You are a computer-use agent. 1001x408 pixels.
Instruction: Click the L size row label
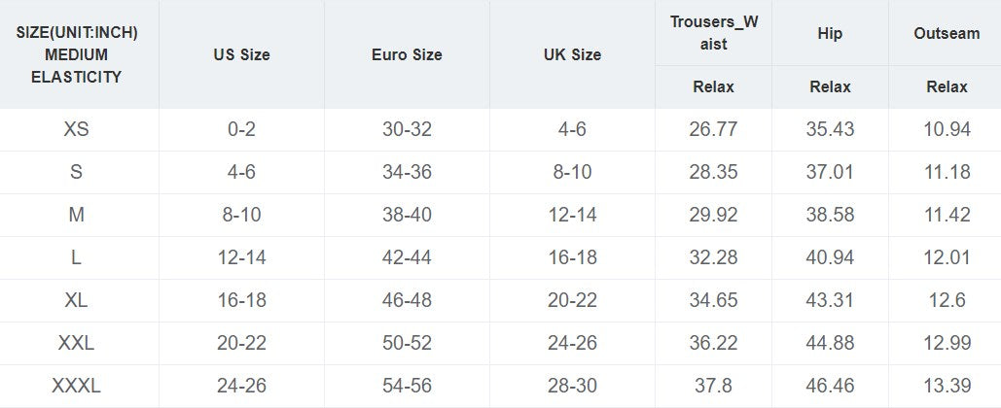click(77, 257)
